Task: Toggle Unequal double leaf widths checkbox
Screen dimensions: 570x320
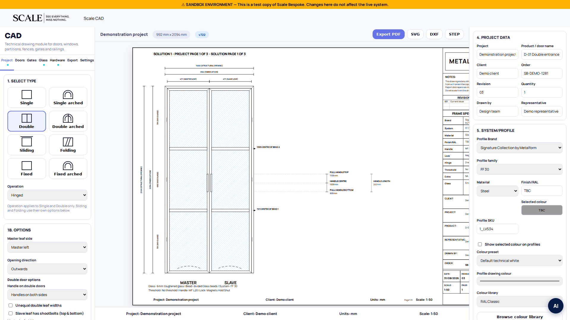Action: pyautogui.click(x=10, y=305)
